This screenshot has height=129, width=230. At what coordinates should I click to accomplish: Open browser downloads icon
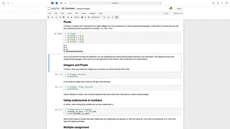(213, 3)
